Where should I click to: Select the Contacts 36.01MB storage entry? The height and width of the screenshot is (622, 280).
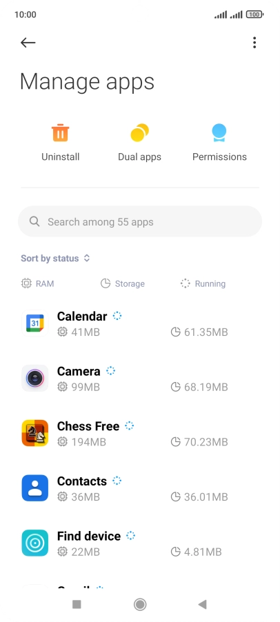199,496
